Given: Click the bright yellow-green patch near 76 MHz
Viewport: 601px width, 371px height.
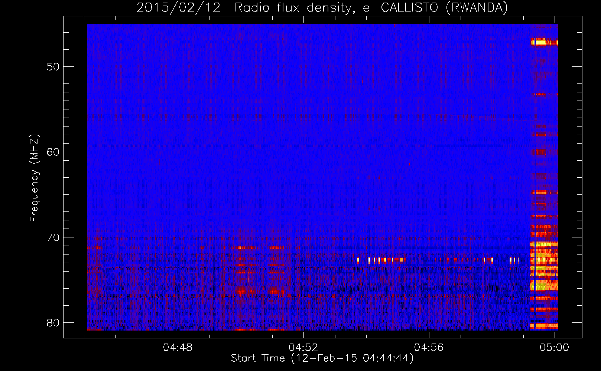Looking at the screenshot, I should (x=544, y=285).
